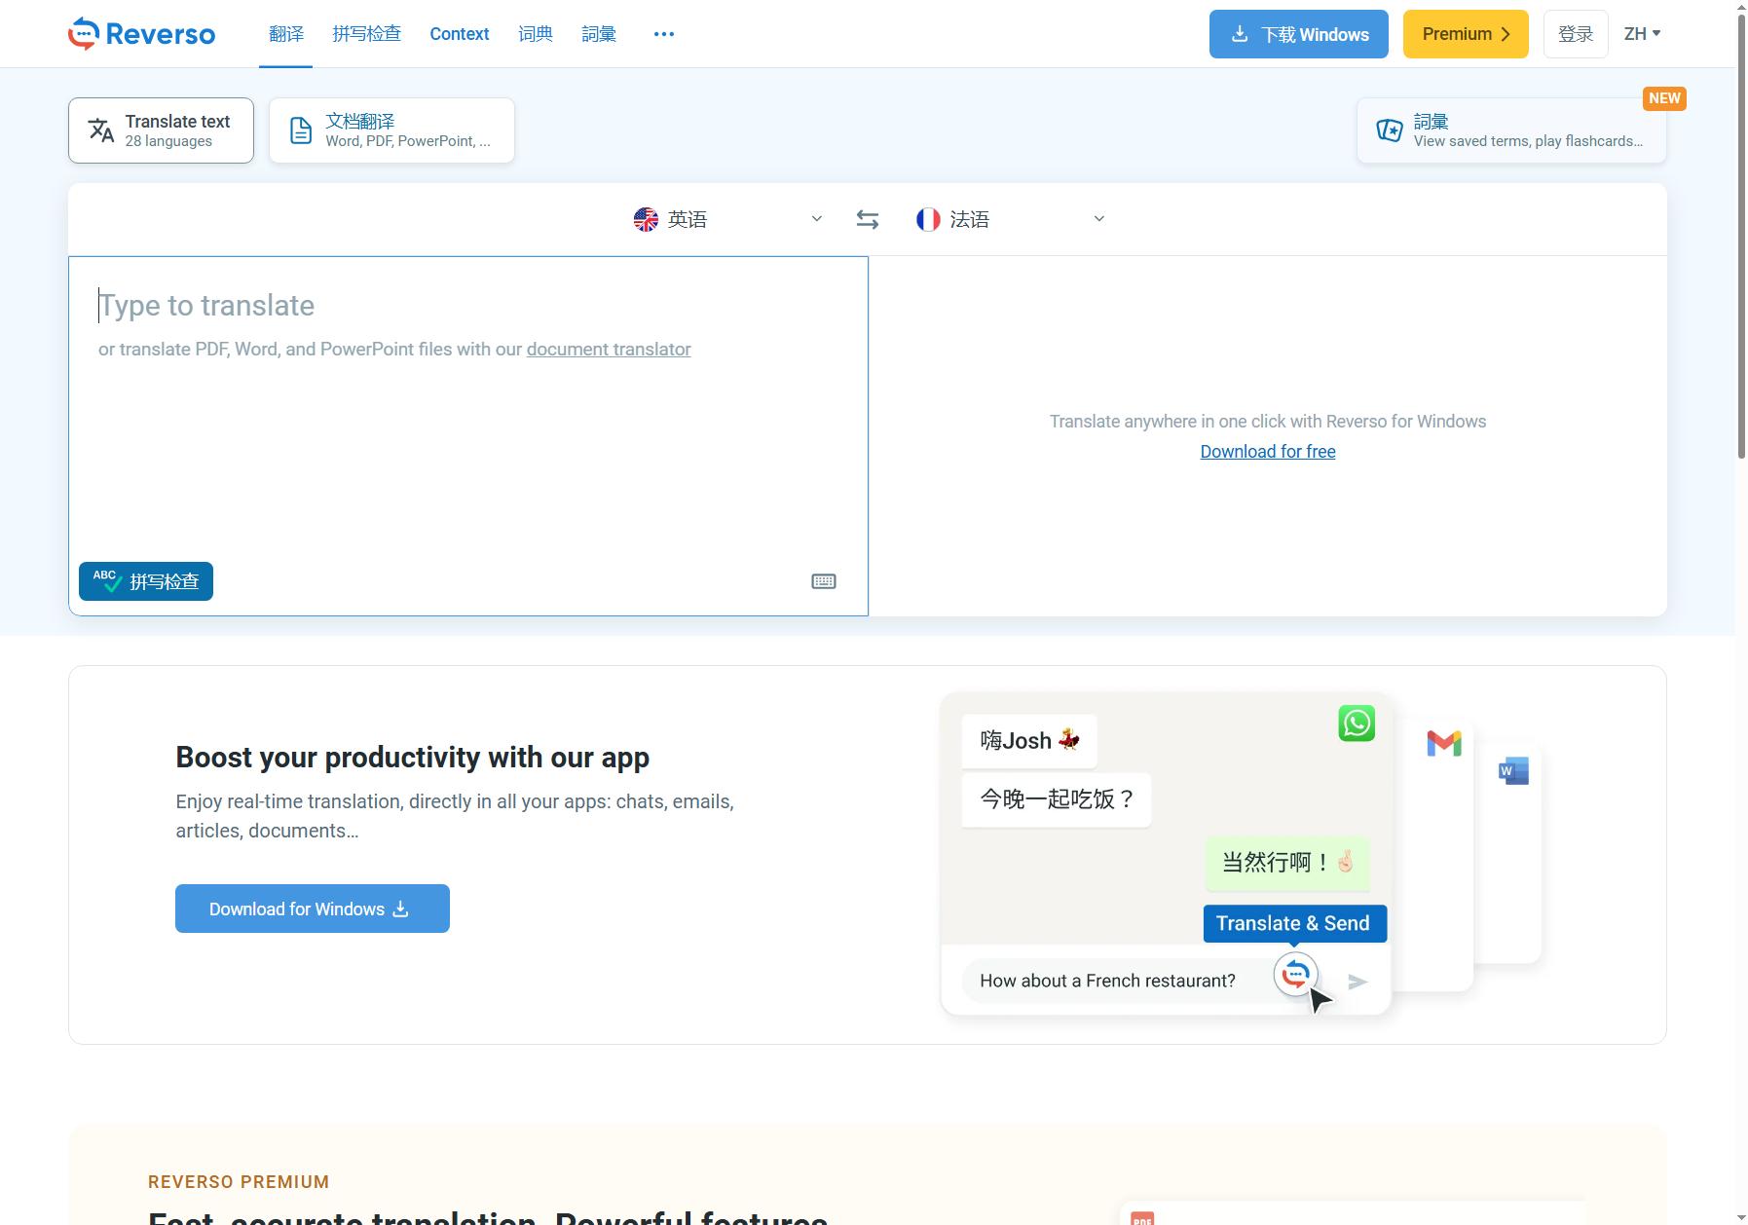Click the Translate & Send button
This screenshot has height=1225, width=1748.
tap(1295, 924)
